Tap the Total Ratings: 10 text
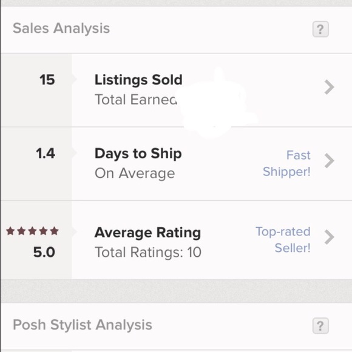This screenshot has width=352, height=352. (148, 252)
